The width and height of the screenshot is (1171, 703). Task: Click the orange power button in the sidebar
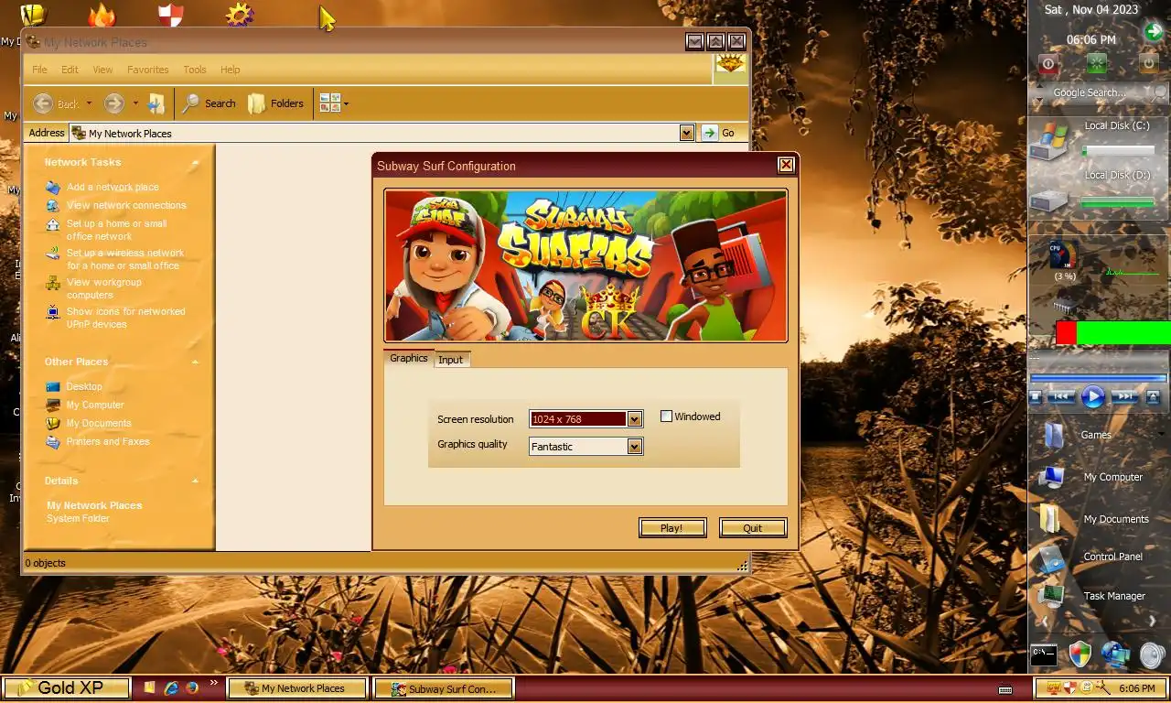(x=1148, y=64)
